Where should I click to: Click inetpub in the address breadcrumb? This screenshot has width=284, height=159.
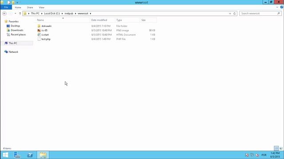(x=69, y=14)
